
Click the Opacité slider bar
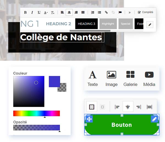[x=37, y=128]
